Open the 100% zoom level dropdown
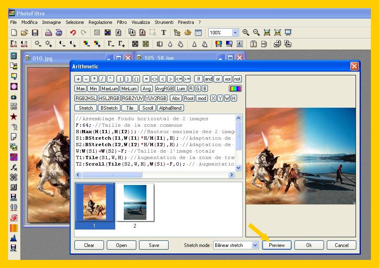 coord(235,33)
